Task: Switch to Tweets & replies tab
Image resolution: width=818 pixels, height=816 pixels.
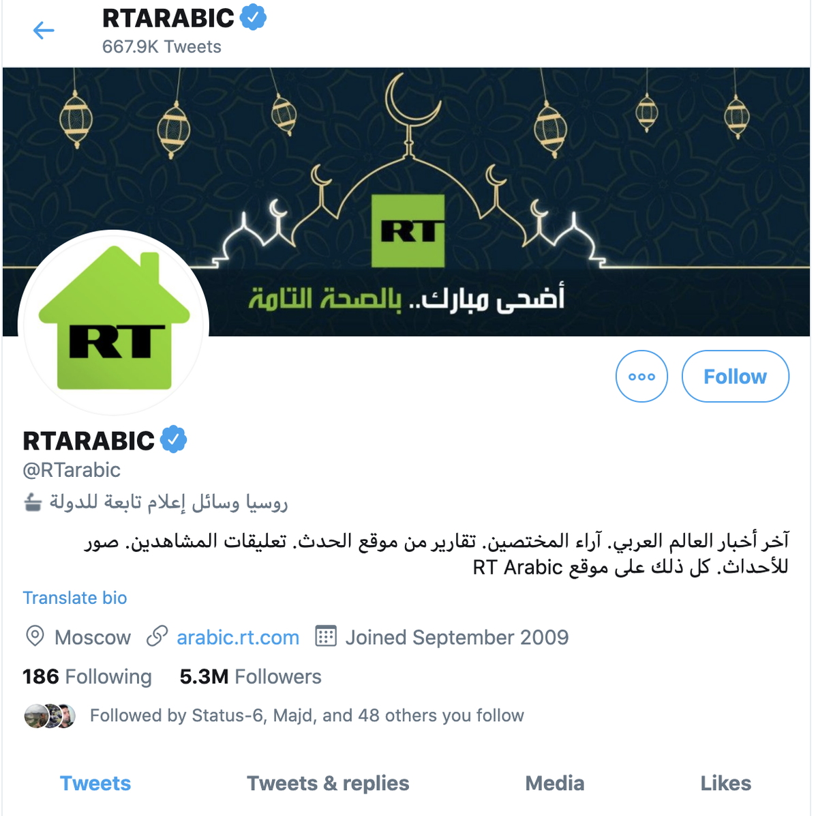Action: click(328, 783)
